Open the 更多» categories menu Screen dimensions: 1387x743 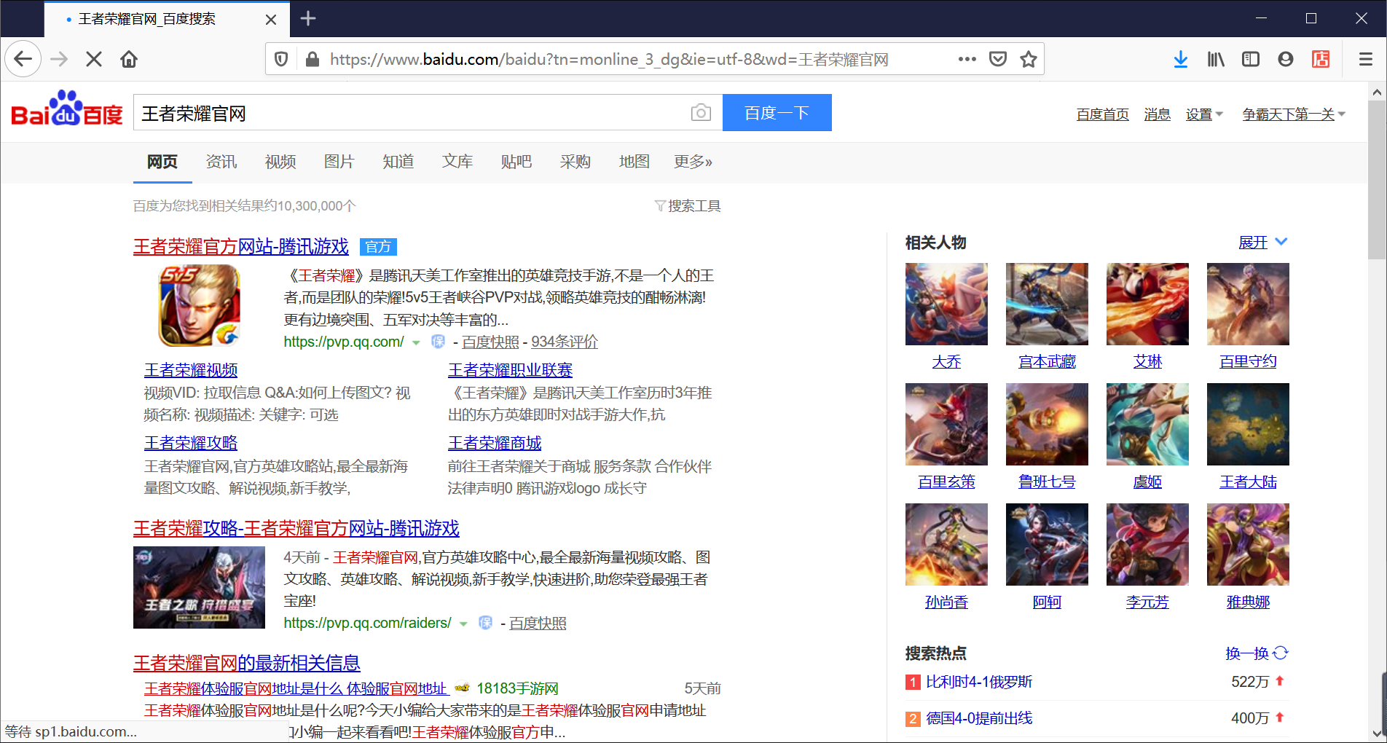pyautogui.click(x=693, y=162)
